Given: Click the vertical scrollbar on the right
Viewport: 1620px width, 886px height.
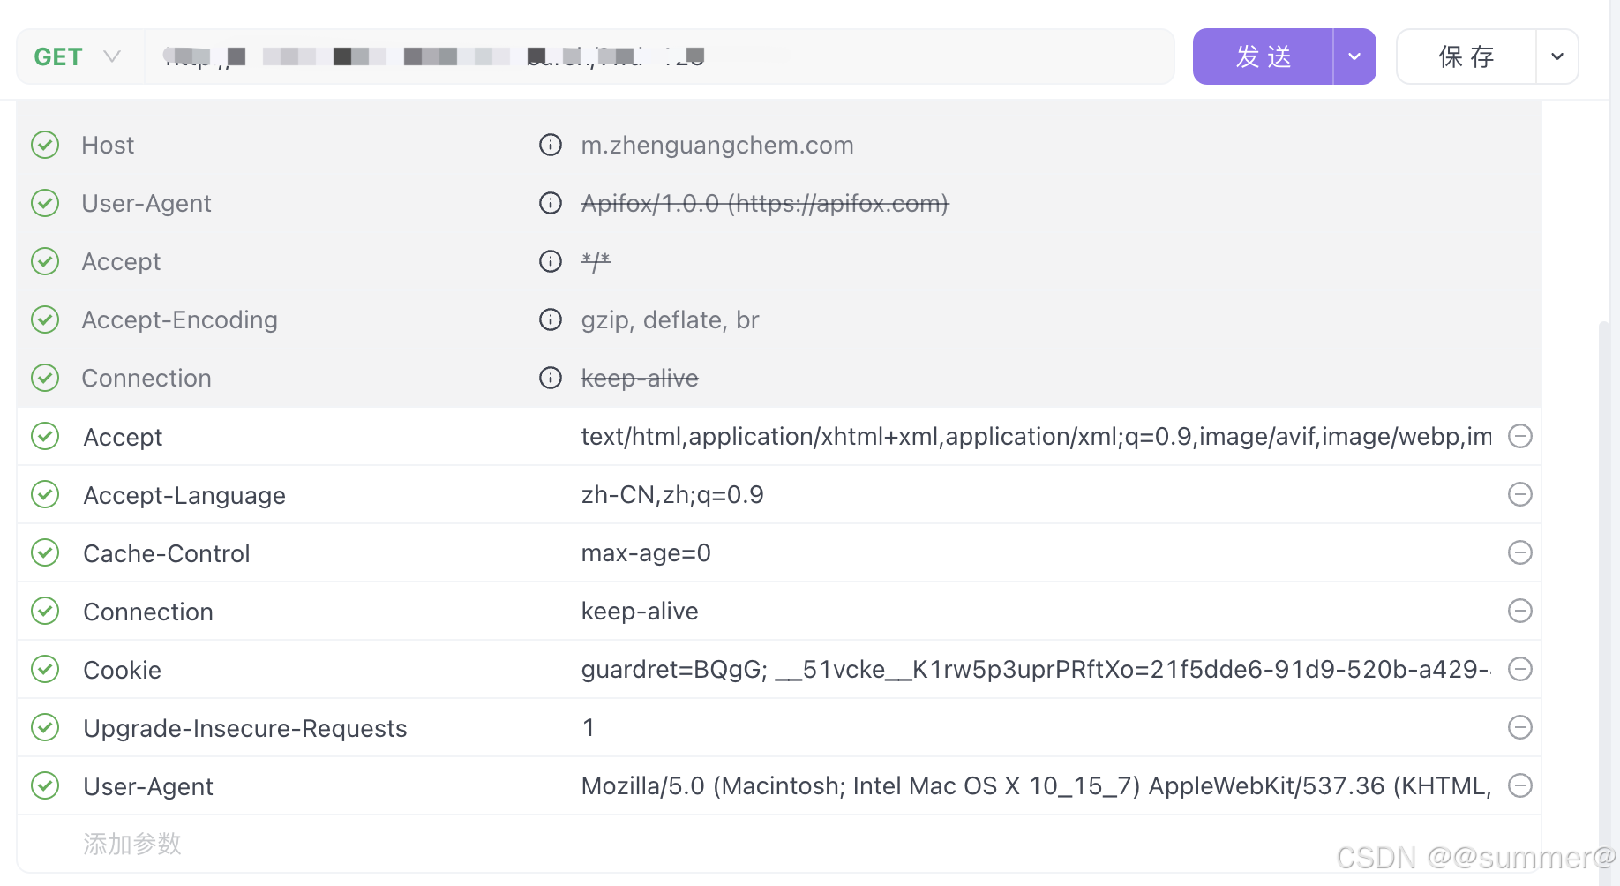Looking at the screenshot, I should point(1604,574).
